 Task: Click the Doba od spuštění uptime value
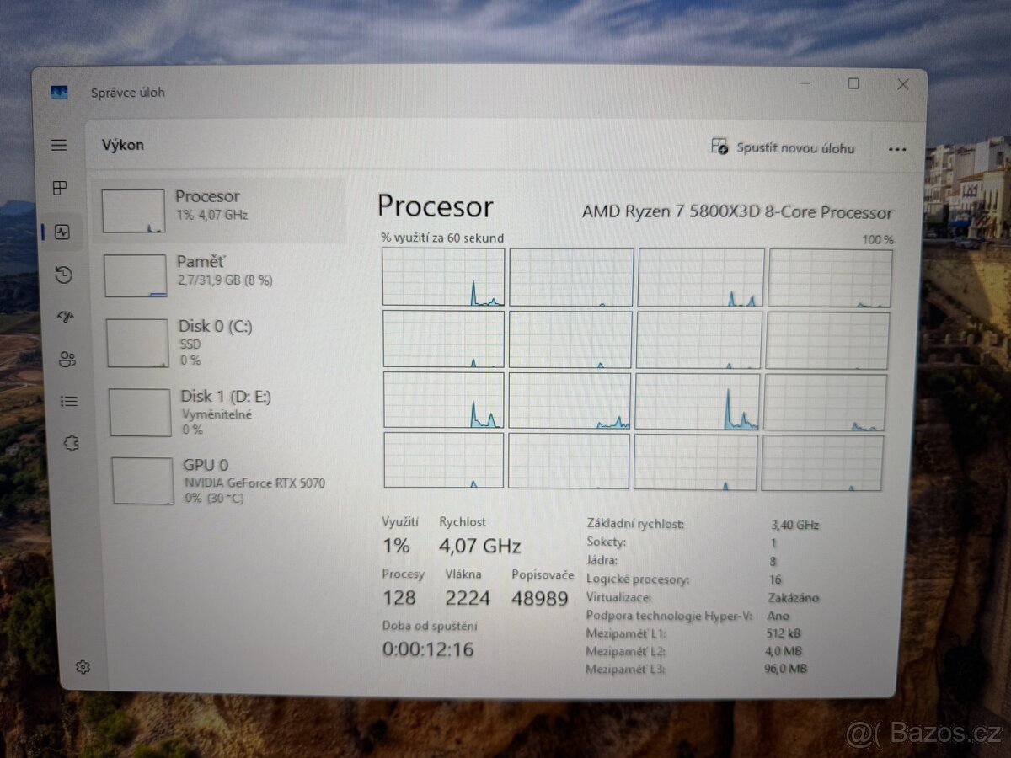point(428,649)
